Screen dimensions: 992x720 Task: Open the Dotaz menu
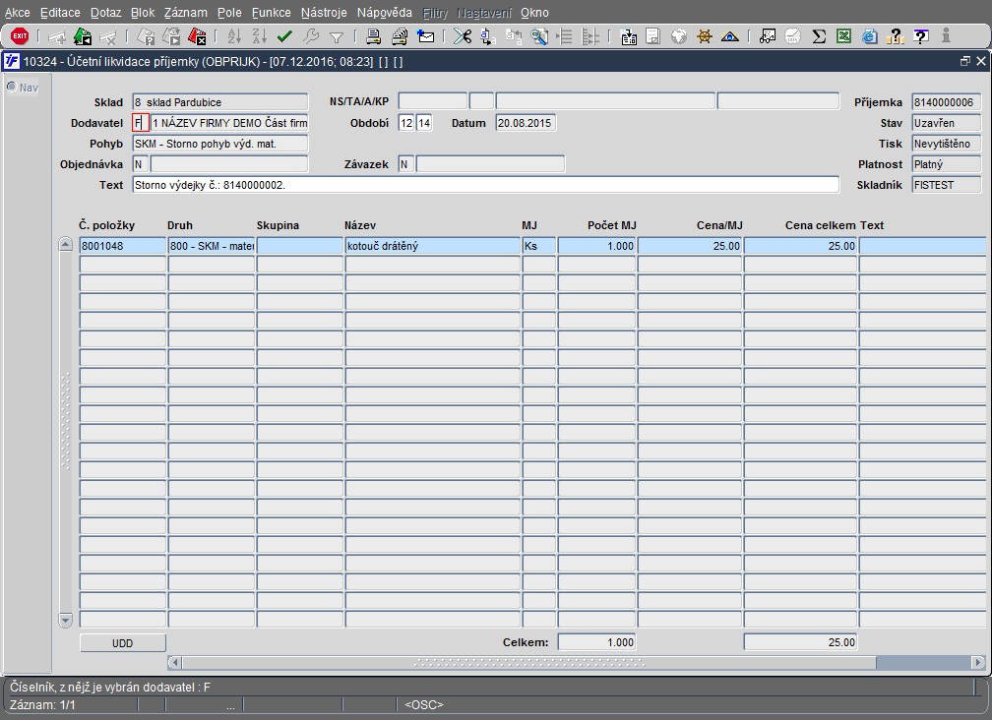click(105, 13)
